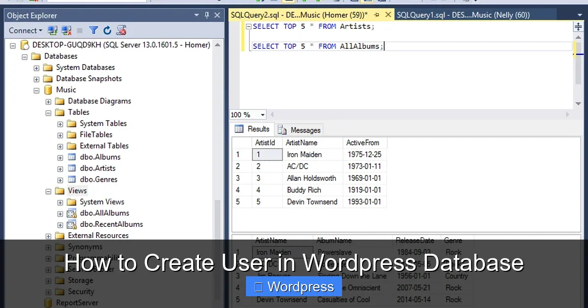588x308 pixels.
Task: Toggle auto-hide pin on Object Explorer
Action: click(207, 15)
